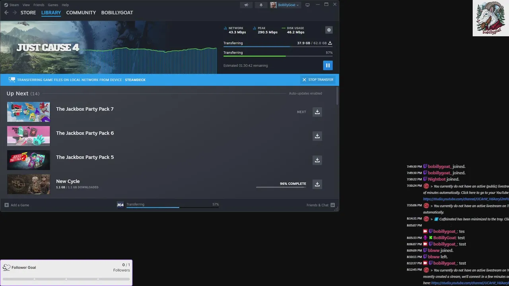Image resolution: width=509 pixels, height=286 pixels.
Task: Click The Jackbox Party Pack 7 title
Action: pos(85,109)
